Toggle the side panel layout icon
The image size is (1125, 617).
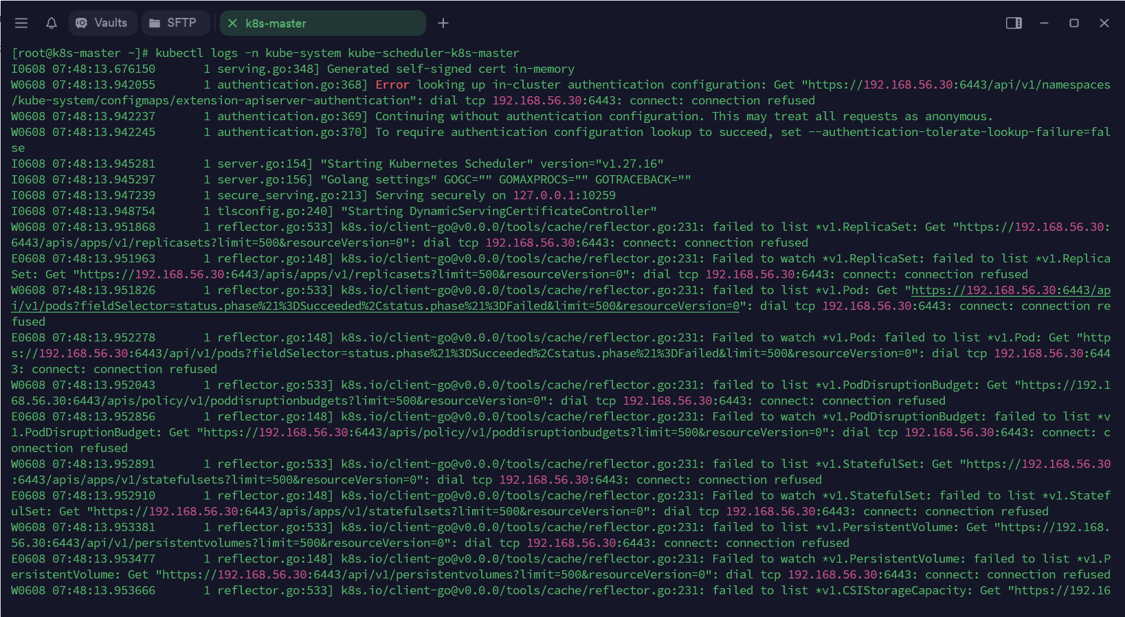click(x=1014, y=23)
